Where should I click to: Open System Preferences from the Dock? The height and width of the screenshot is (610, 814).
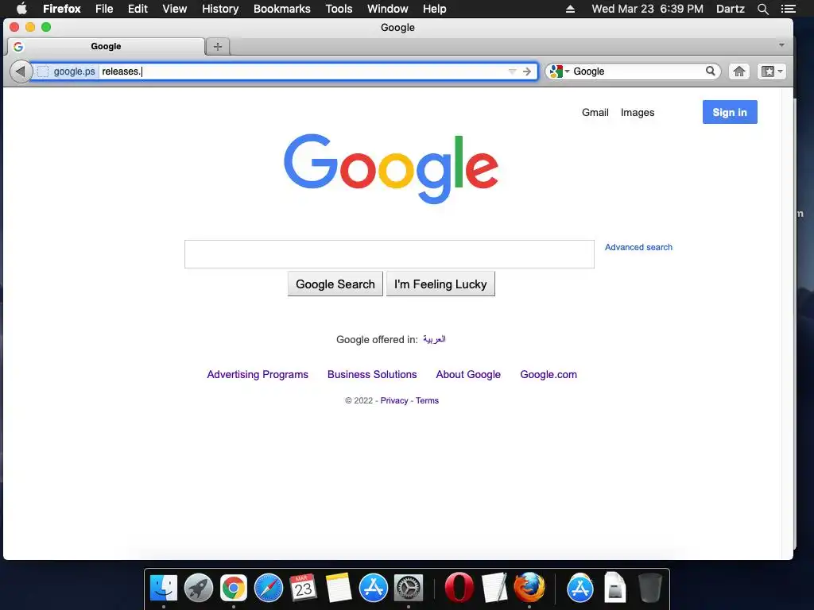409,589
